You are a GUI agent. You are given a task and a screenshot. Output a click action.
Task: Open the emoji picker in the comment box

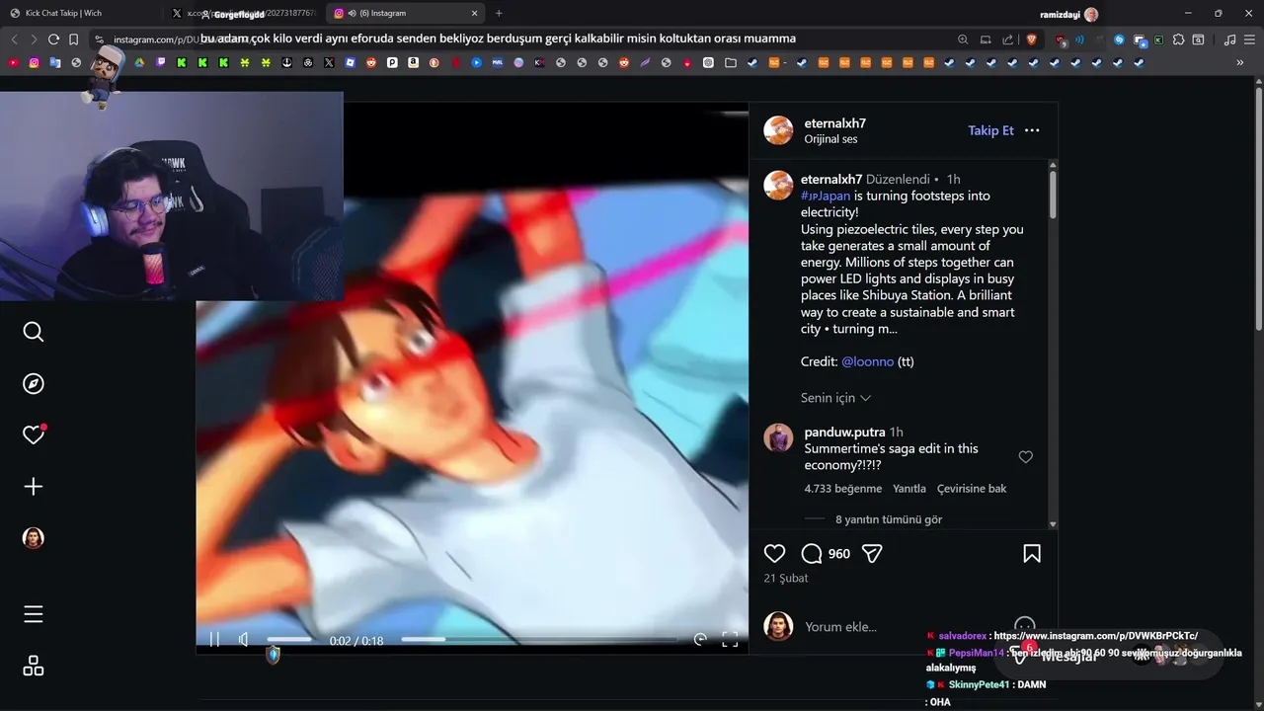point(1025,626)
